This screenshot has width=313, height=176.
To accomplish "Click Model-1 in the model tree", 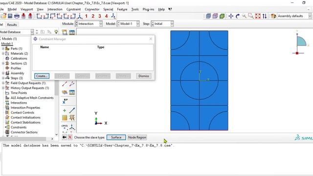I will click(x=7, y=44).
